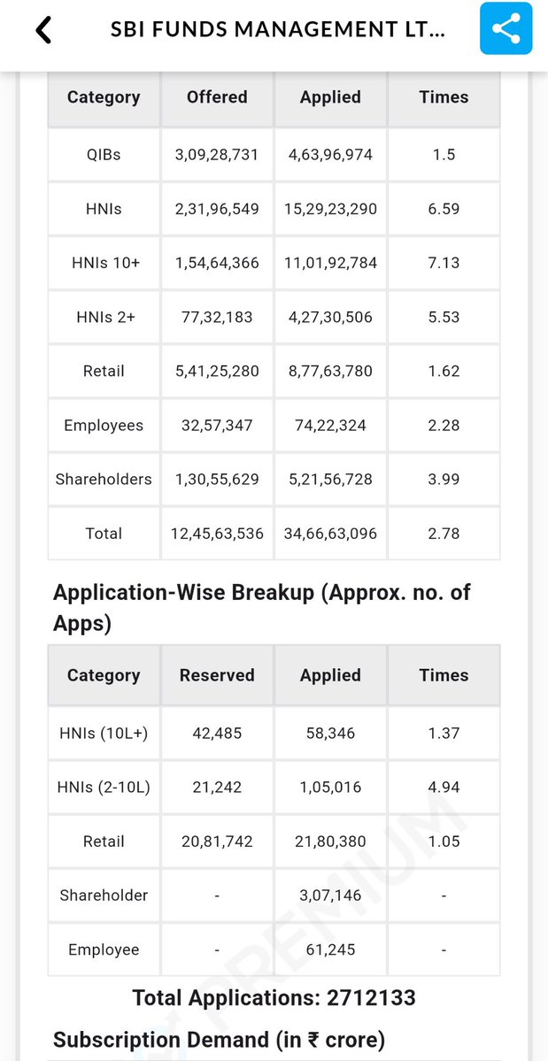Select Total offered value 12,45,63,536

coord(217,534)
